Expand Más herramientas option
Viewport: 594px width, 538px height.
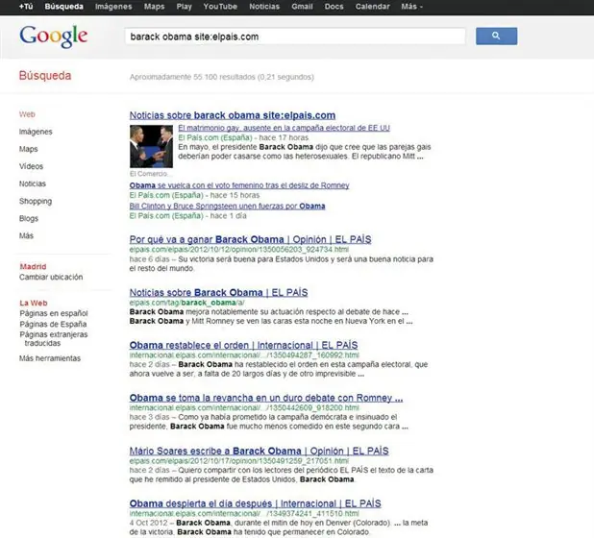(x=50, y=358)
